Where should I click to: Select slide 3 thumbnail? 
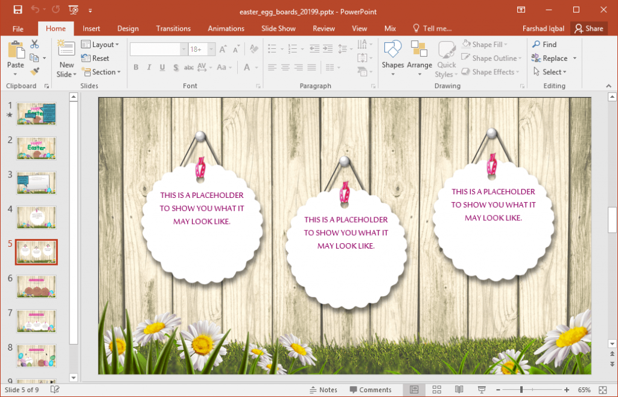pos(36,183)
